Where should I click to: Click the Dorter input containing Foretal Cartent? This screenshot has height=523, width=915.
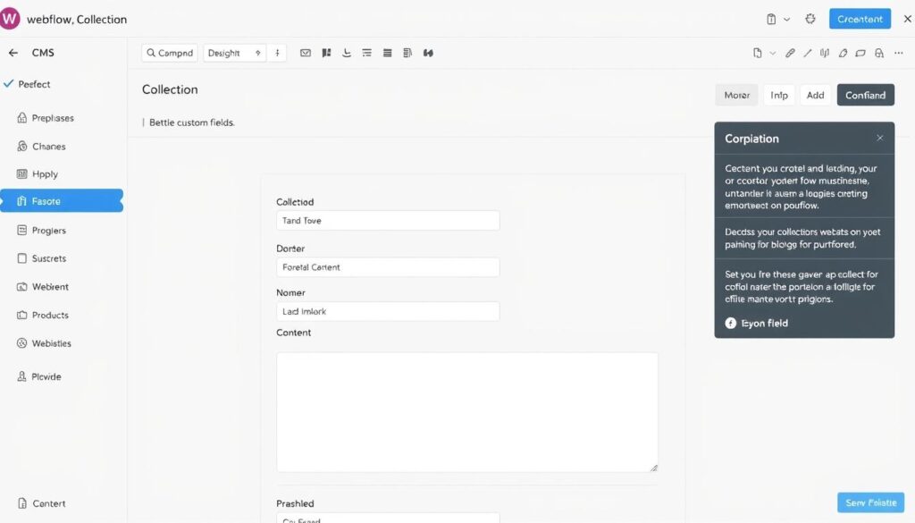point(388,267)
